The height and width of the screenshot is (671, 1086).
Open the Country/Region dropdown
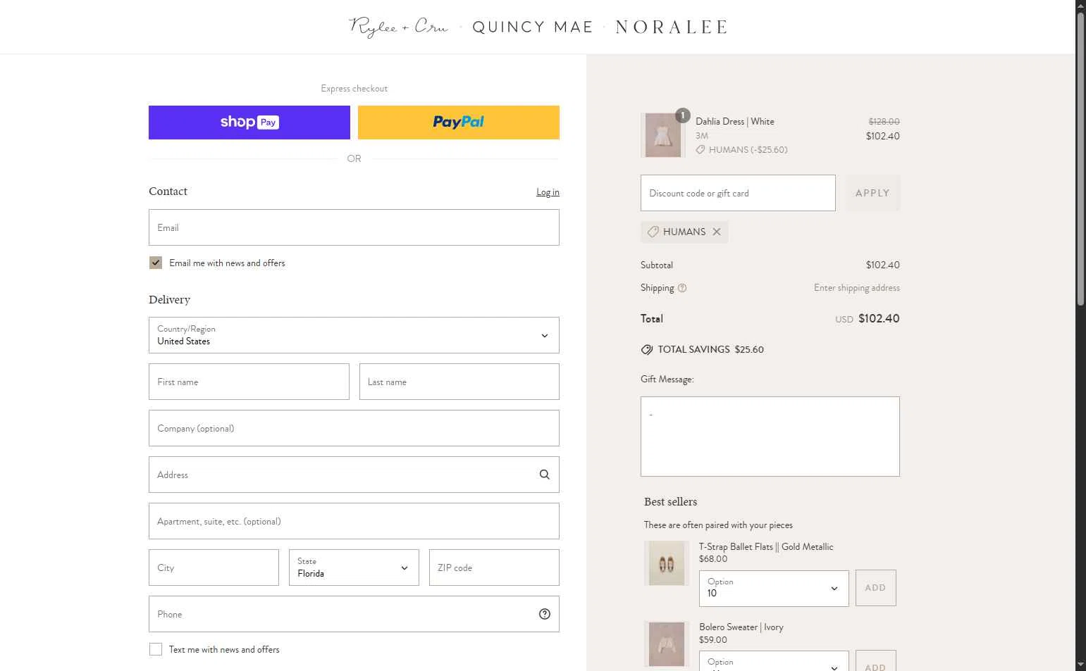354,335
